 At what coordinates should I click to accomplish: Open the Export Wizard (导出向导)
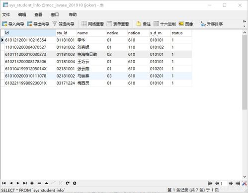click(38, 24)
